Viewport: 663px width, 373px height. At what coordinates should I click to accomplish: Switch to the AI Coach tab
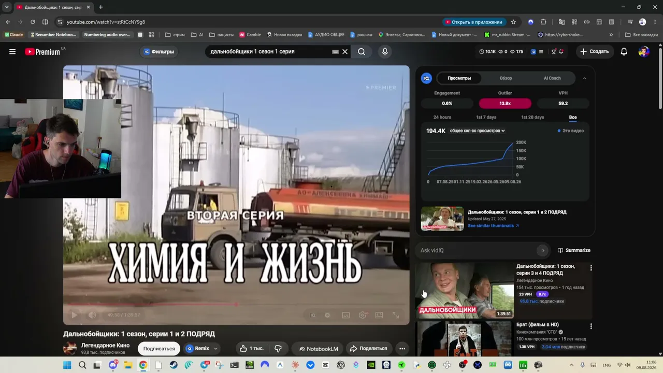click(552, 78)
